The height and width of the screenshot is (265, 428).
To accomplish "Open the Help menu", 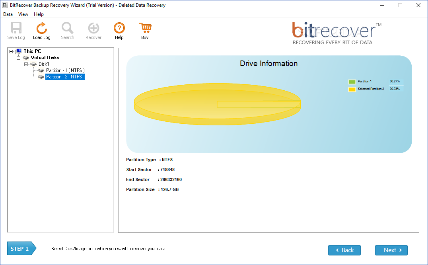I will pos(39,14).
